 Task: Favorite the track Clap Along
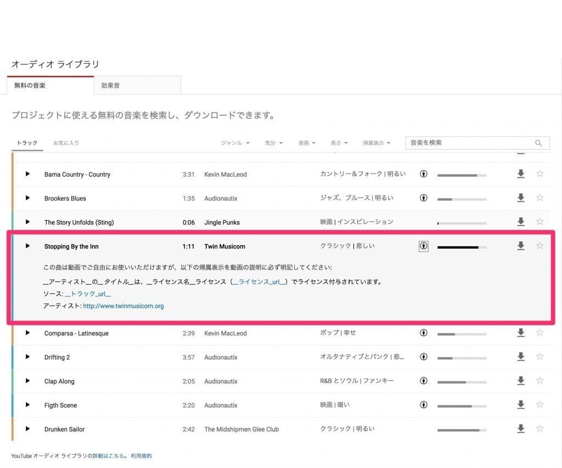click(539, 381)
